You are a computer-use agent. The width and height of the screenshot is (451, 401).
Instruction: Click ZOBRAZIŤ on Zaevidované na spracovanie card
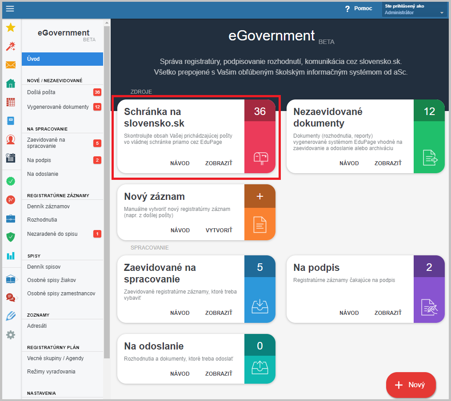pyautogui.click(x=219, y=313)
